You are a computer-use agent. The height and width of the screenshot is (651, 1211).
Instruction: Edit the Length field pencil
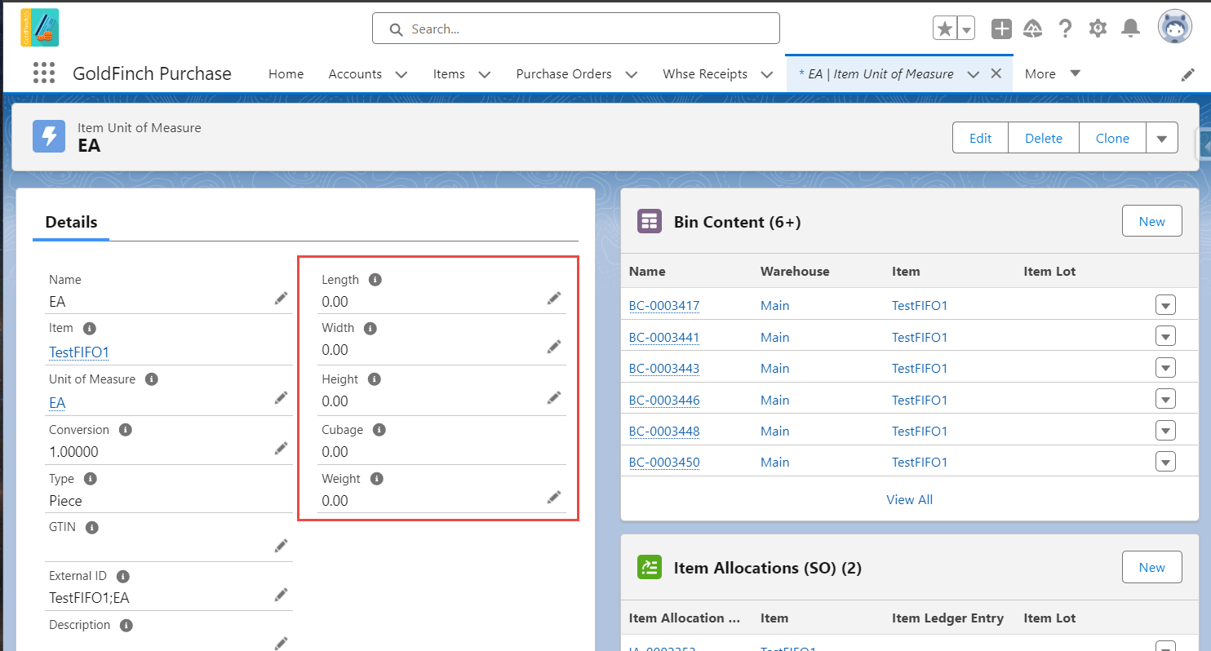point(554,299)
